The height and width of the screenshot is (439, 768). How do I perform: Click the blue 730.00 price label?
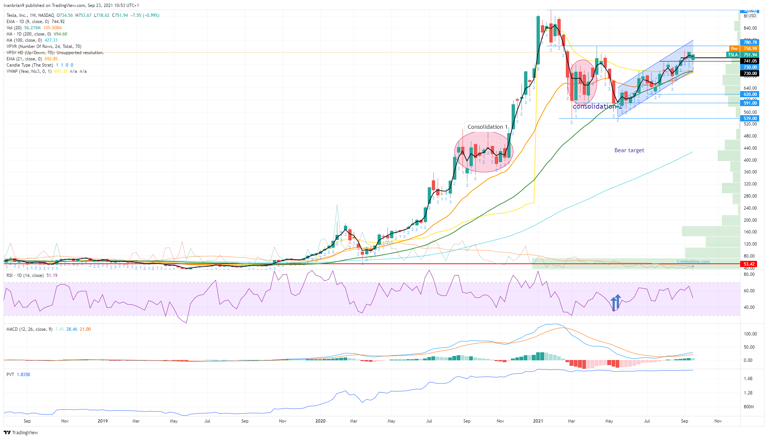tap(750, 67)
